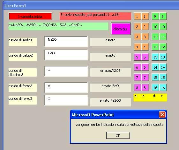The image size is (179, 150).
Task: Click the 'ossido di ferro2' label
Action: 23,88
